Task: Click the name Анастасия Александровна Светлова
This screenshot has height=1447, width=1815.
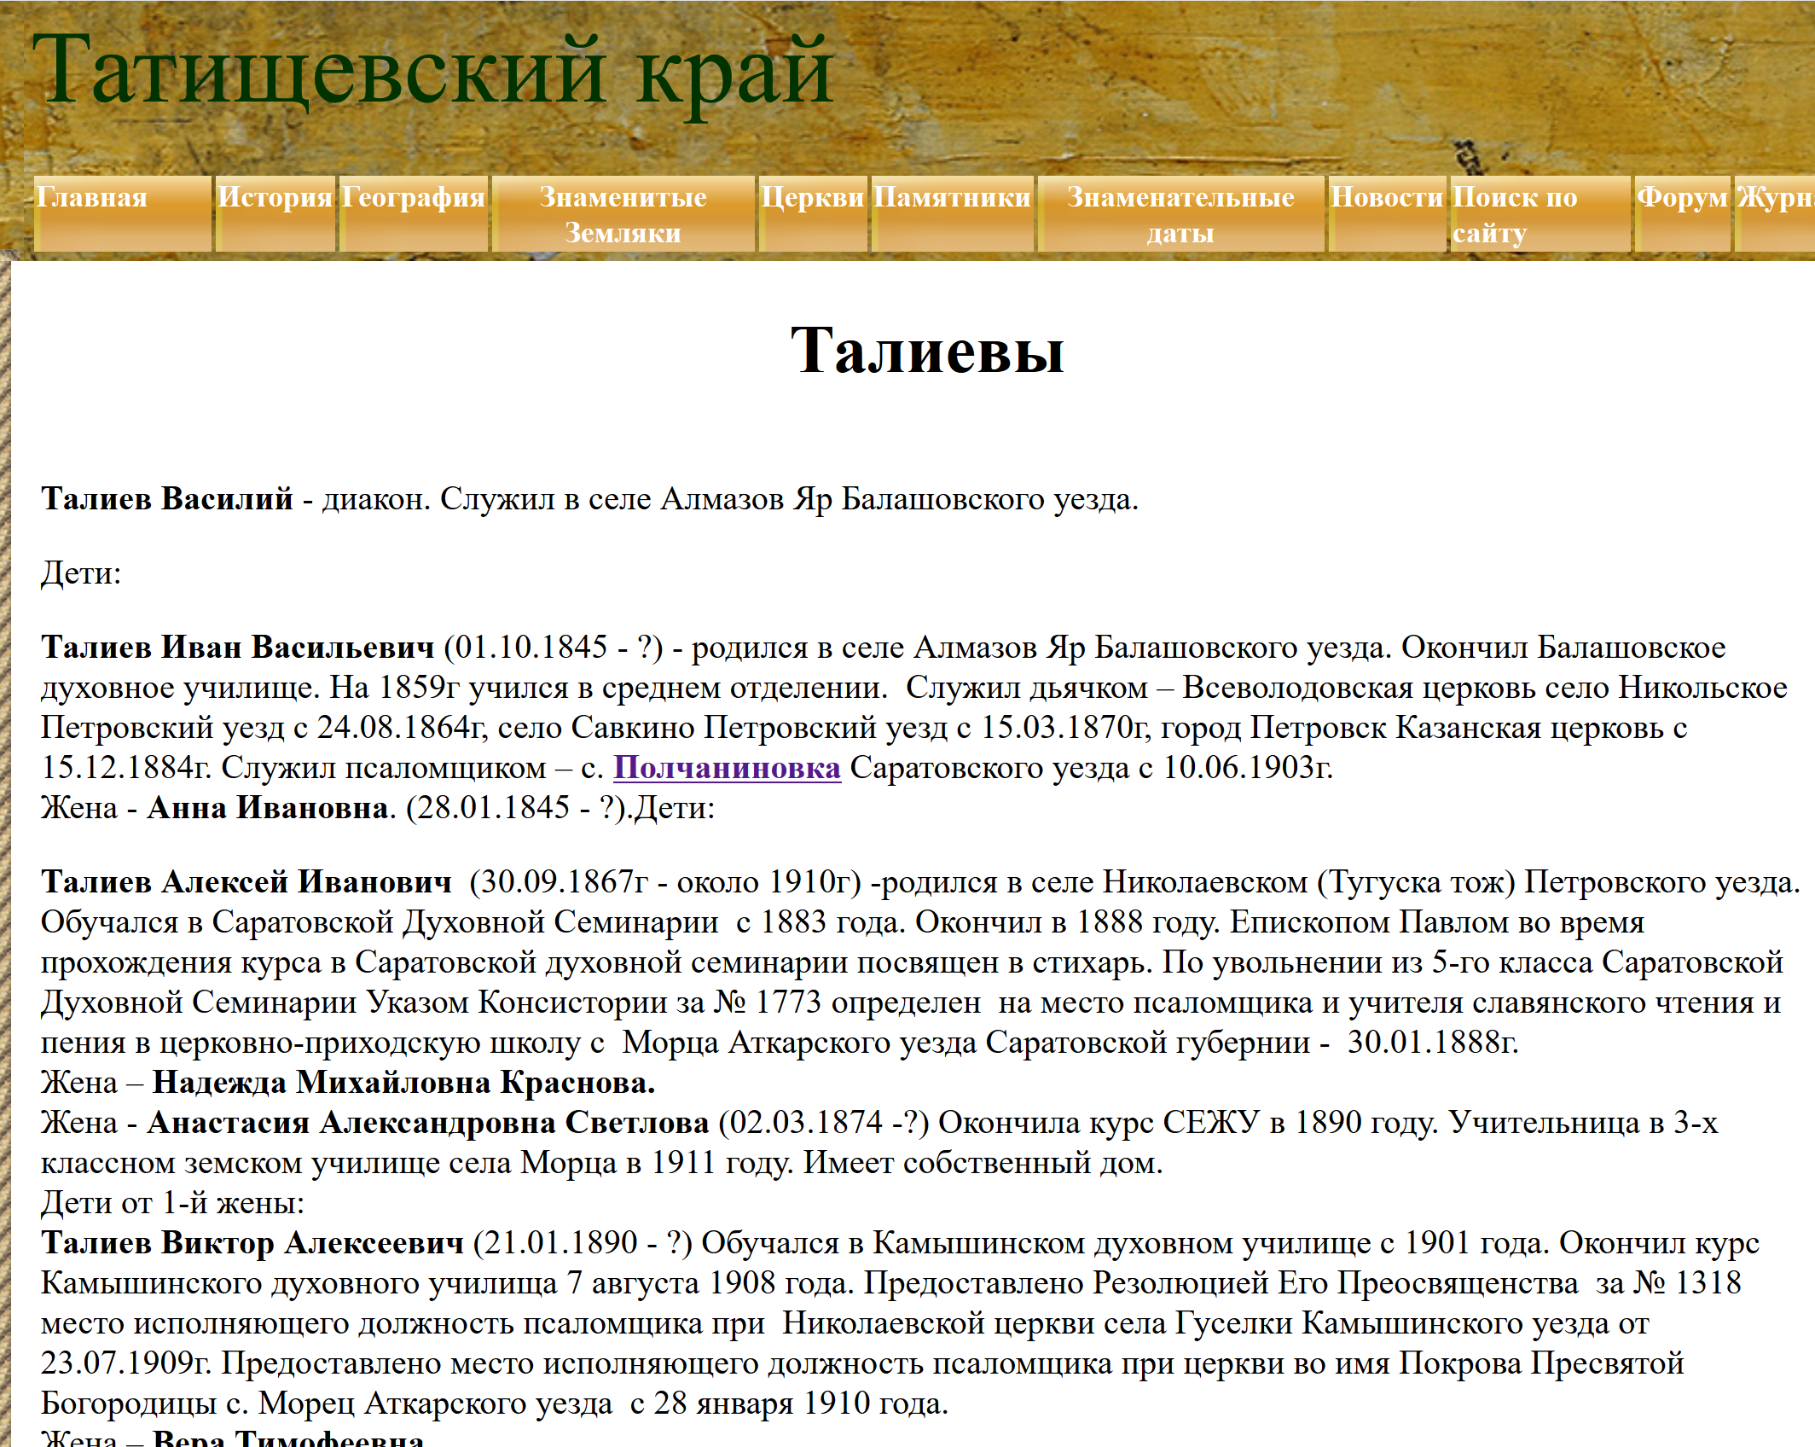Action: (428, 1122)
